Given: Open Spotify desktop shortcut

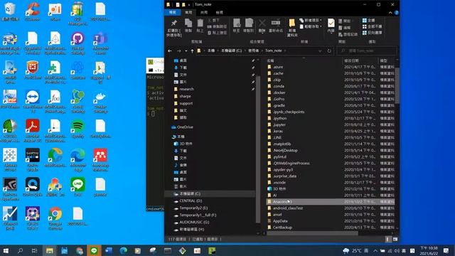Looking at the screenshot, I should coord(77,129).
